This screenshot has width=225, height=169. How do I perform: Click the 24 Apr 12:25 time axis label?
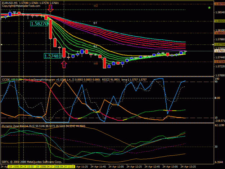134,167
